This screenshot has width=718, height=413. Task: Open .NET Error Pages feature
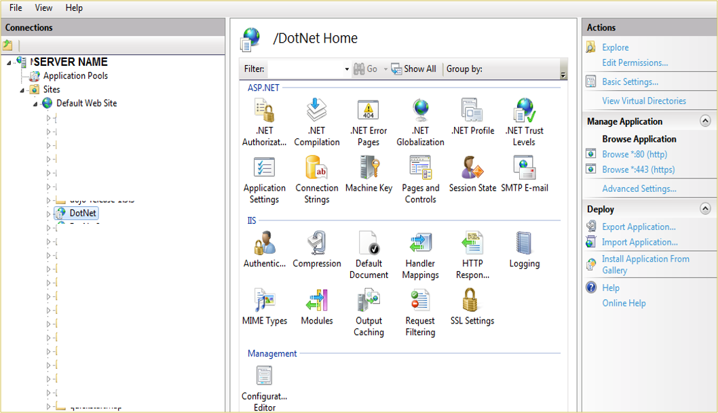[x=369, y=122]
